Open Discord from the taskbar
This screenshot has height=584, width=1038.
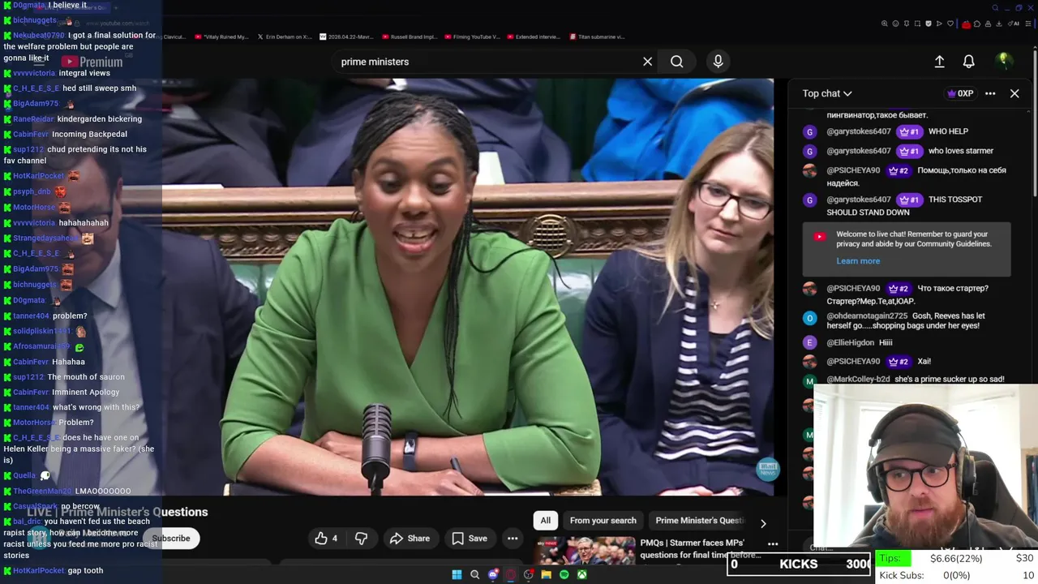[x=493, y=575]
